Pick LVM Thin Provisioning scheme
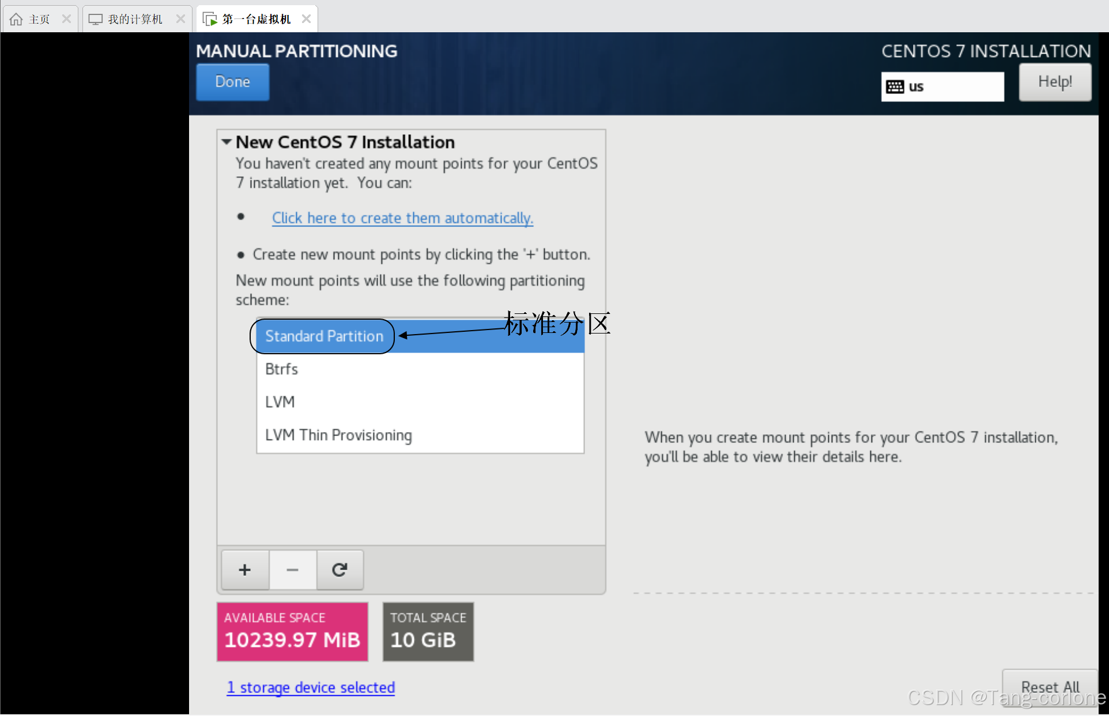The height and width of the screenshot is (716, 1109). pos(338,435)
